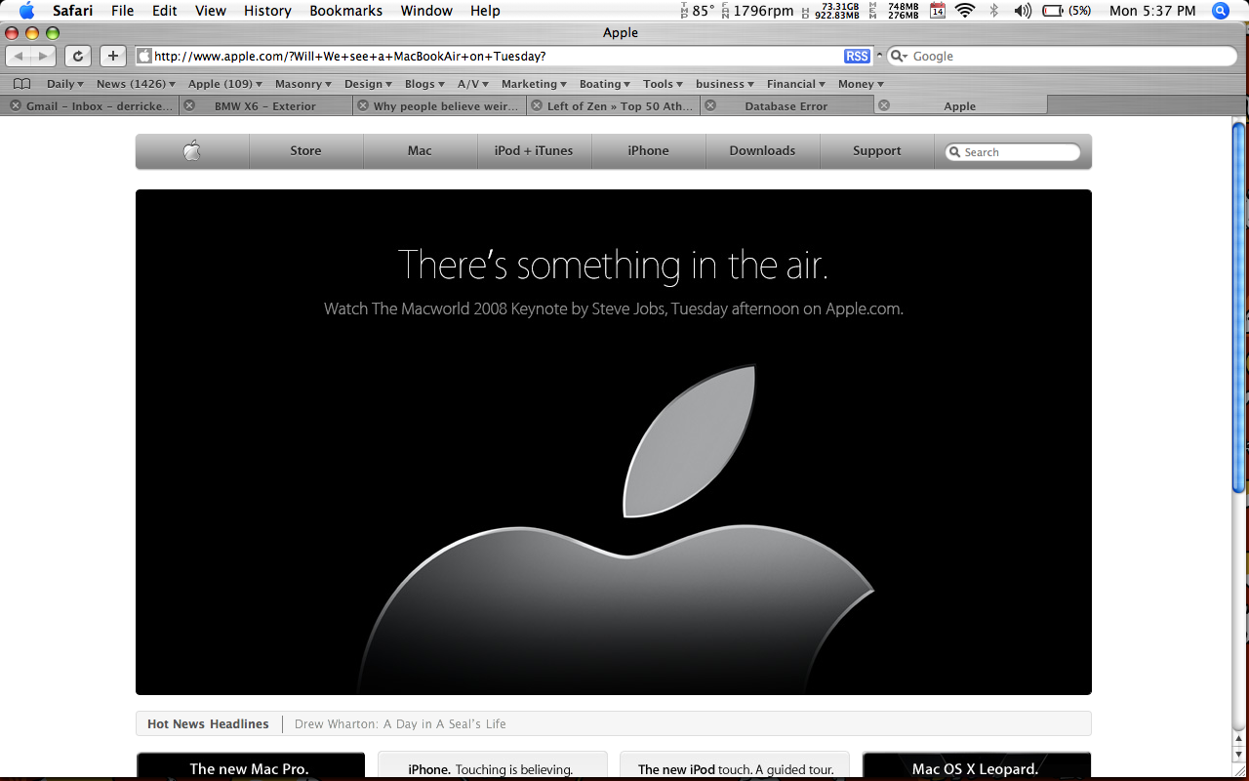The image size is (1249, 781).
Task: Open the Bluetooth status menu
Action: click(994, 11)
